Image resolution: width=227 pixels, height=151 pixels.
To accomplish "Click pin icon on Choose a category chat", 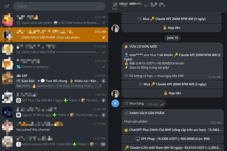I will click(x=103, y=67).
